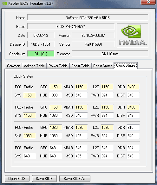Screen dimensions: 157x185
Task: Click the Board field BIOS-P/N@N9774
Action: coord(71,26)
